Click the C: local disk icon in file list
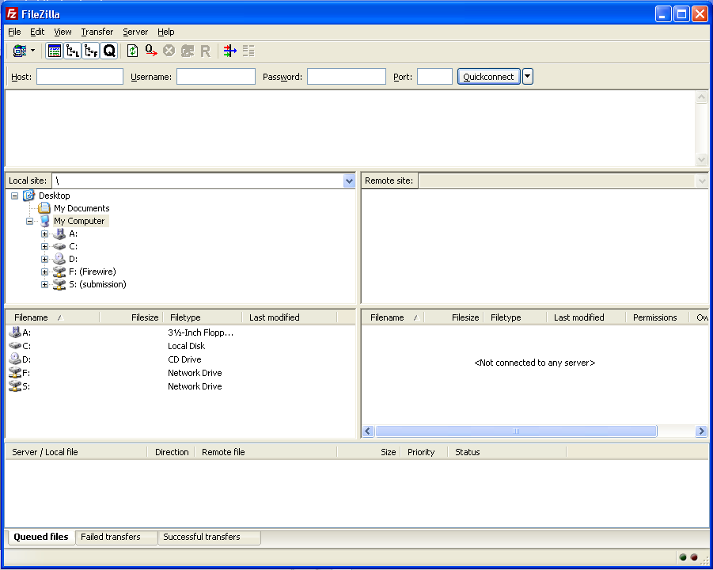 pyautogui.click(x=15, y=346)
